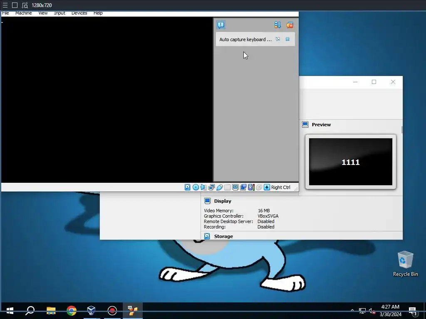Switch to VirtualBox Manager in taskbar
Screen dimensions: 426x319
click(92, 311)
